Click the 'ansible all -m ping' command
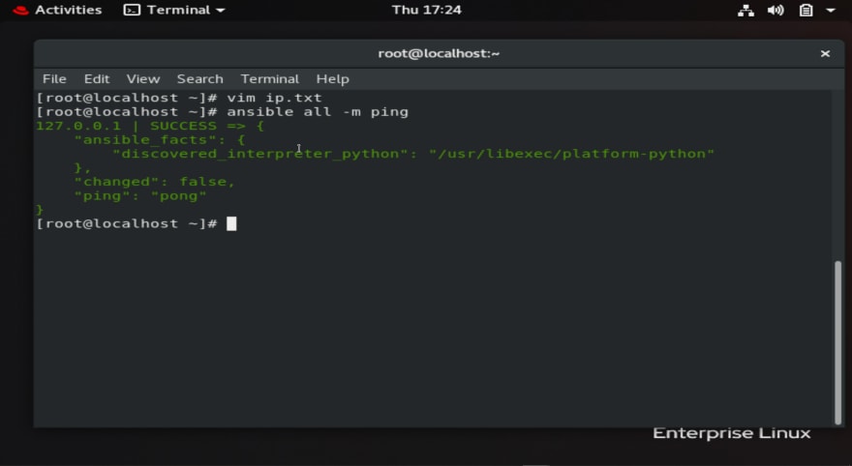Viewport: 852px width, 466px height. 318,112
